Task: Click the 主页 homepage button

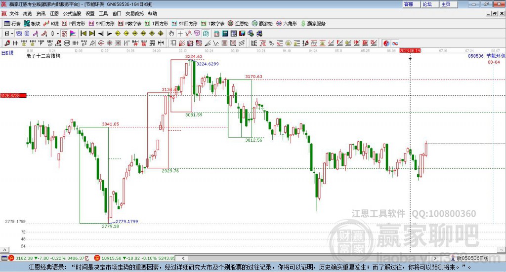Action: pyautogui.click(x=448, y=4)
